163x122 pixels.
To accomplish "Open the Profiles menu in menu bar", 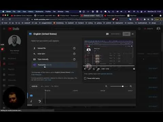I will pyautogui.click(x=48, y=12).
